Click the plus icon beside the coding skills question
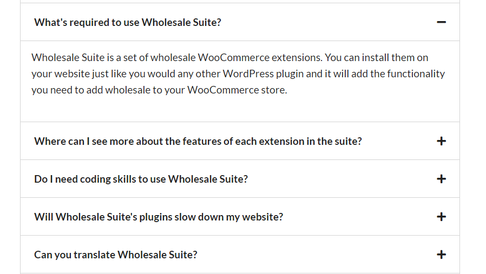The height and width of the screenshot is (274, 486). 441,179
